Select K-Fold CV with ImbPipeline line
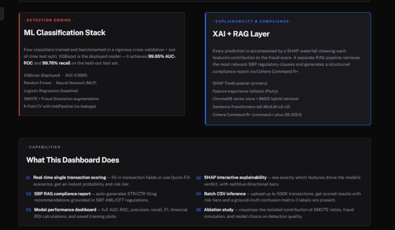 click(60, 106)
